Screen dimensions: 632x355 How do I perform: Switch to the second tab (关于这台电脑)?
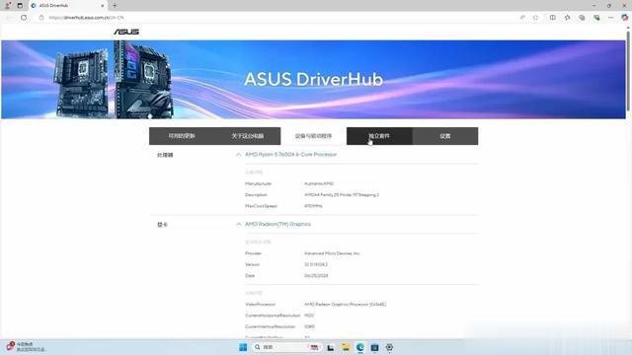tap(248, 136)
